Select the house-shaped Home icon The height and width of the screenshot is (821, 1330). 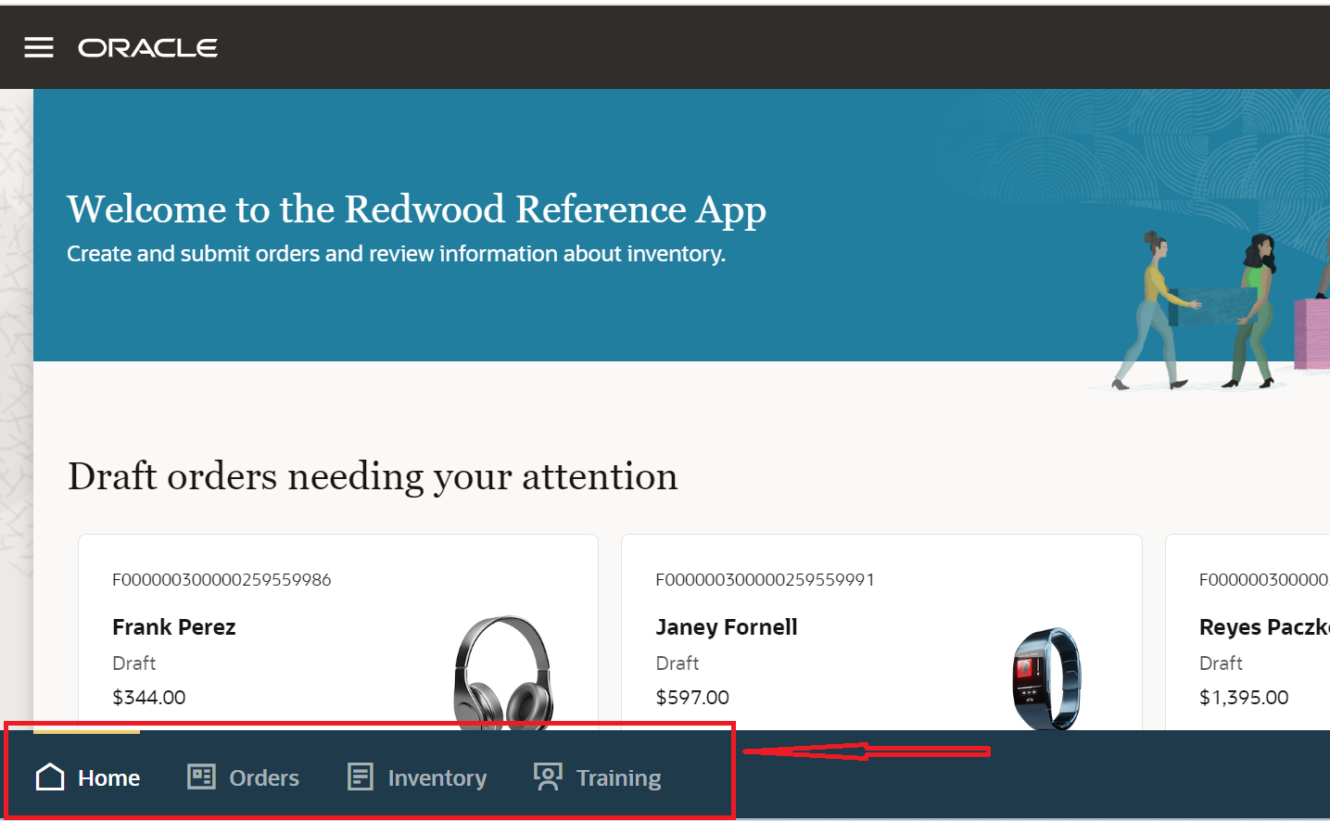(x=49, y=777)
